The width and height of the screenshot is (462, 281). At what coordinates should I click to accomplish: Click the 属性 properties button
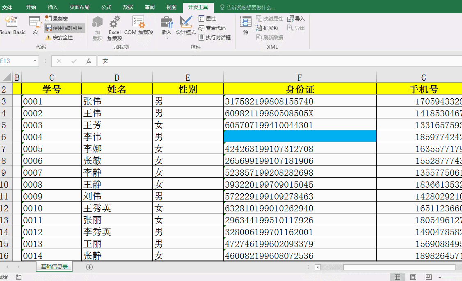tap(207, 19)
